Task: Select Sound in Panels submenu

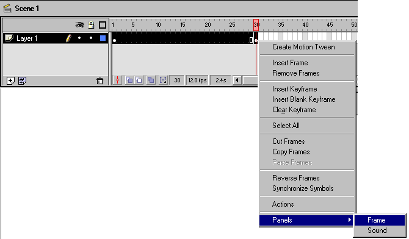Action: click(x=380, y=230)
